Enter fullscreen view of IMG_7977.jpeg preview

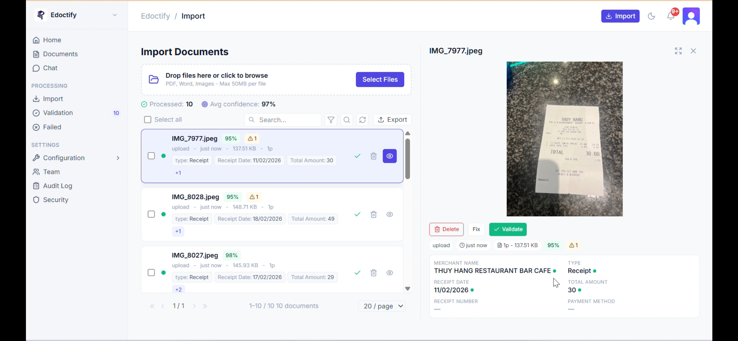[678, 51]
